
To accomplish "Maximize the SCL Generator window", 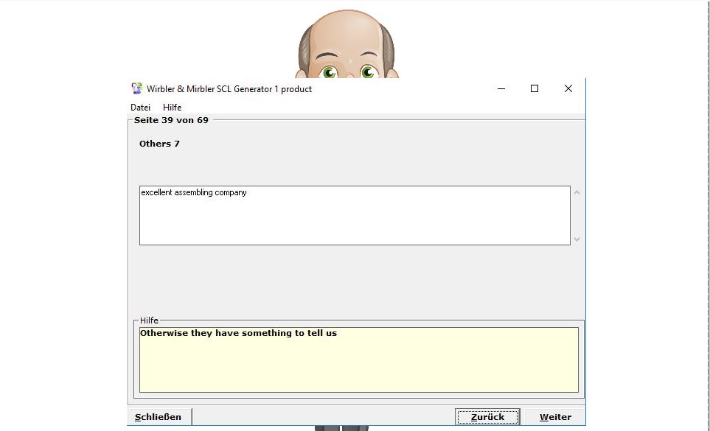I will 535,89.
